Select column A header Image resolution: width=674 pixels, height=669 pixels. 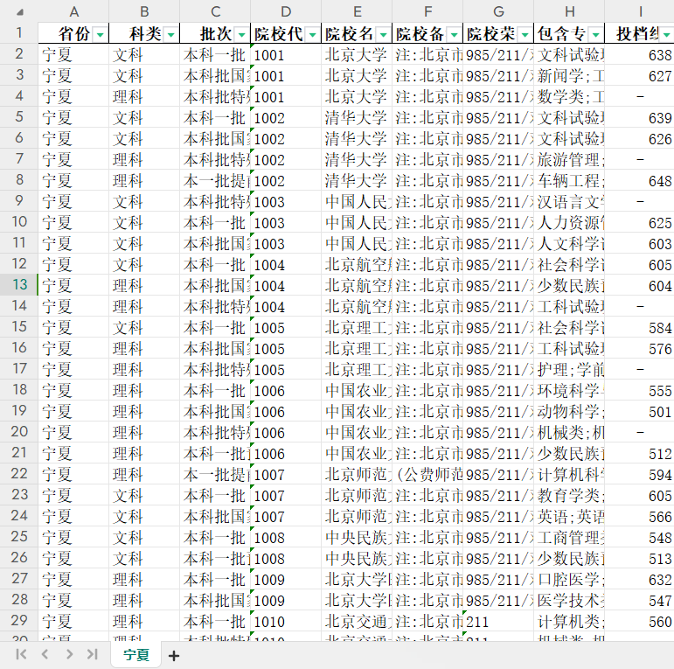point(73,11)
